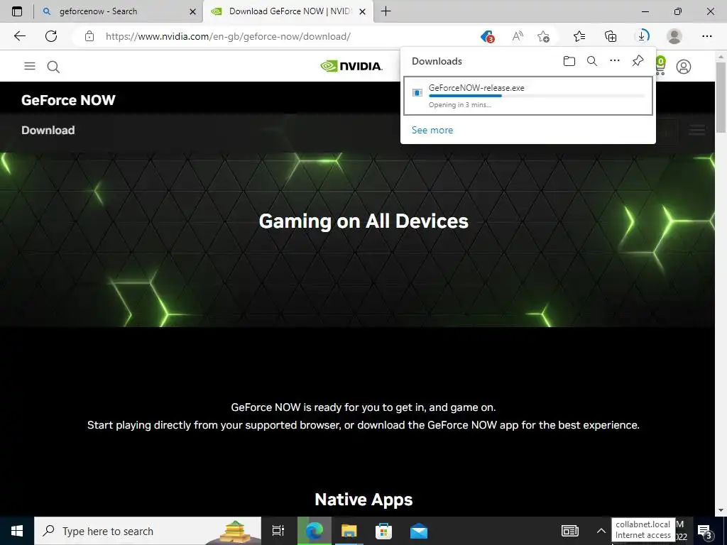Search downloads with the magnifier icon
This screenshot has height=545, width=727.
point(592,61)
